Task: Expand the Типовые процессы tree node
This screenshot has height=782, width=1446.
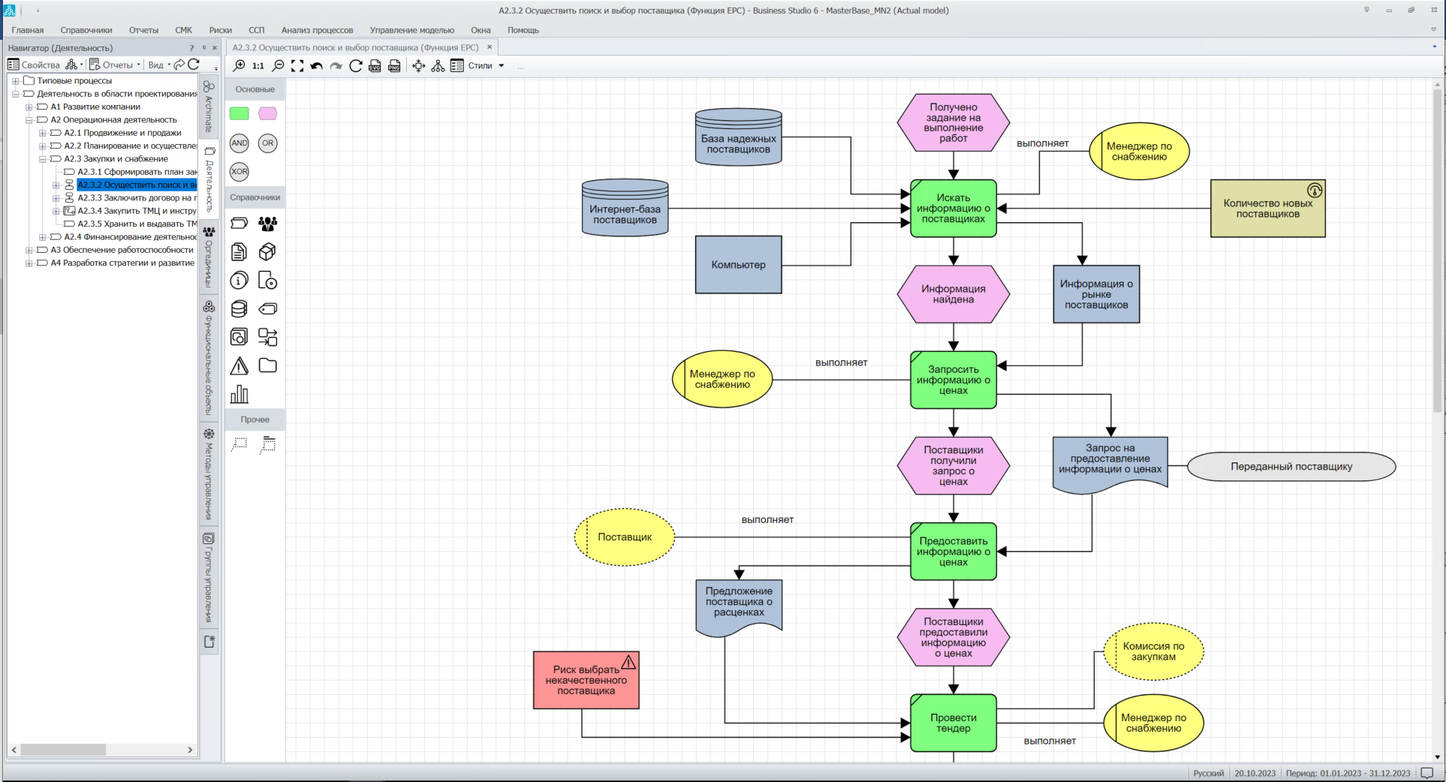Action: pyautogui.click(x=16, y=81)
